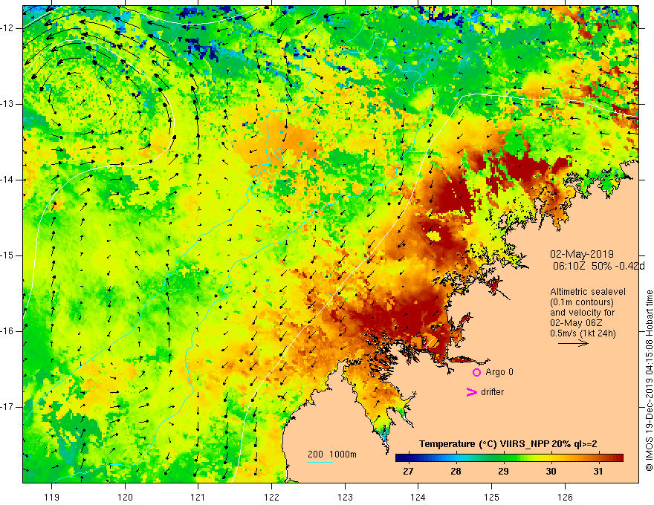The image size is (654, 505).
Task: Click the 'Argo 0' legend label
Action: 499,372
